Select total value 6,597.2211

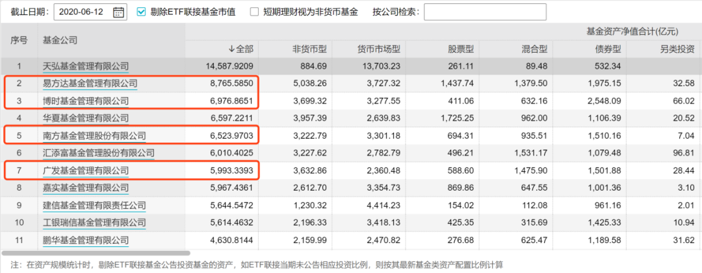coord(233,119)
